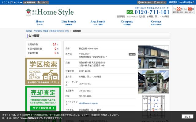This screenshot has height=122, width=196.
Task: Click the 本日の更新件数 row
Action: (43, 49)
